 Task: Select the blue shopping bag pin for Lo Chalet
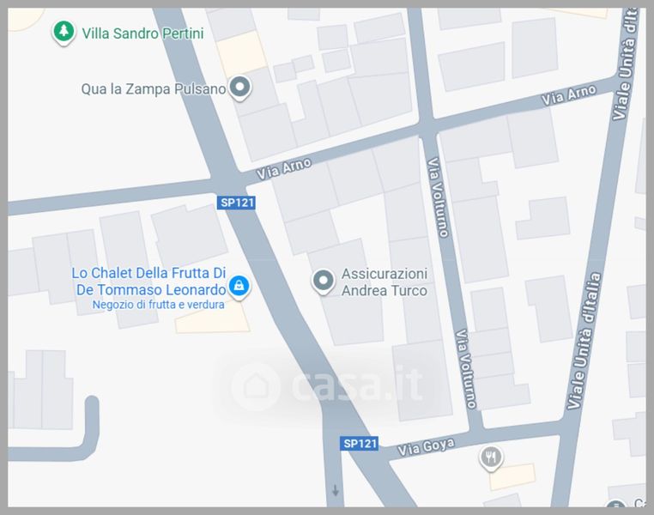point(239,287)
